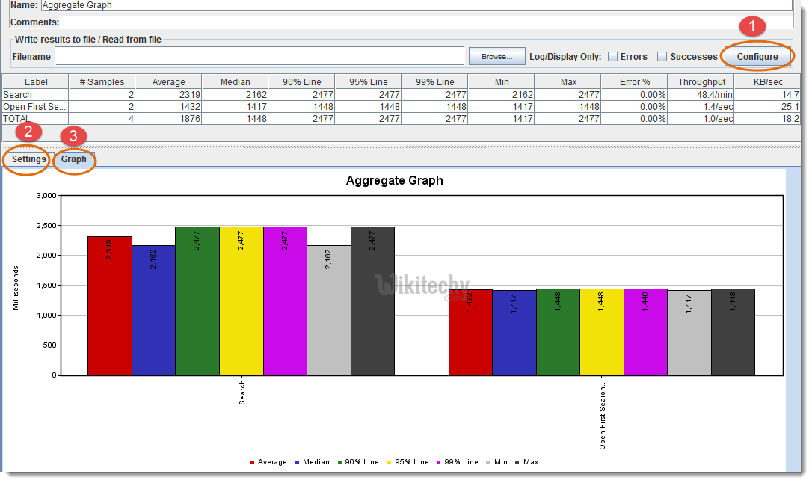The width and height of the screenshot is (812, 483).
Task: Select the Open First Se... table row
Action: point(34,106)
